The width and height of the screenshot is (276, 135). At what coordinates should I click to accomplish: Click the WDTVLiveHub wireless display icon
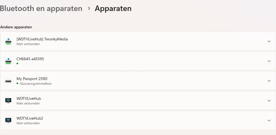(x=8, y=101)
